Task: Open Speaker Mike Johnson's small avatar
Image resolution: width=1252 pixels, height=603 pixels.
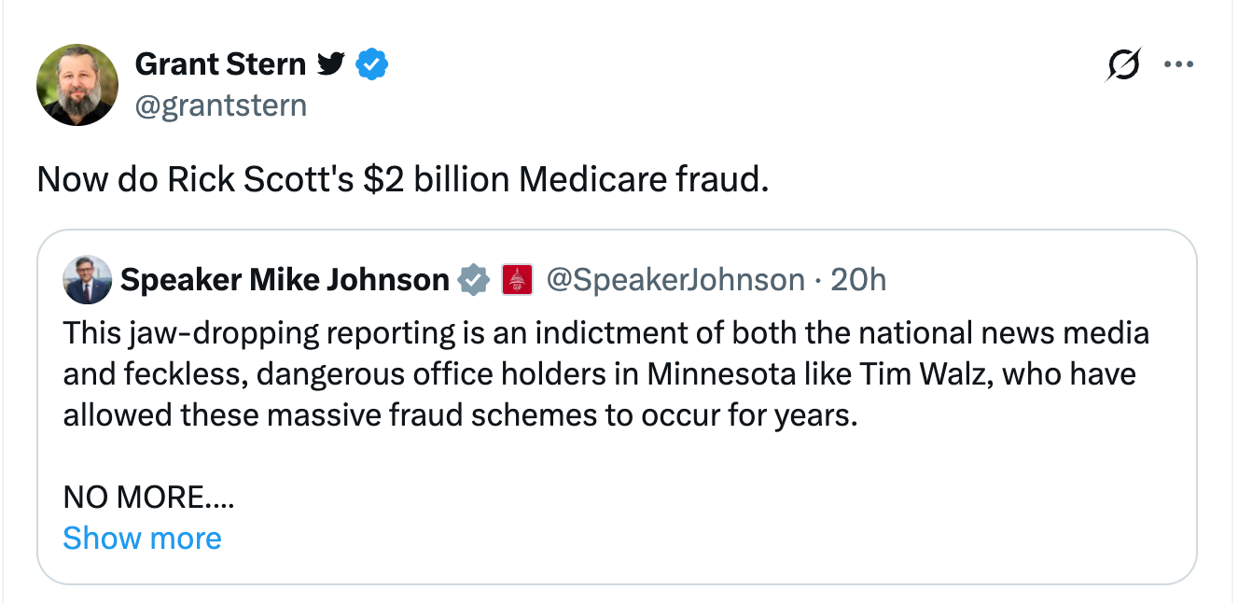Action: (x=88, y=279)
